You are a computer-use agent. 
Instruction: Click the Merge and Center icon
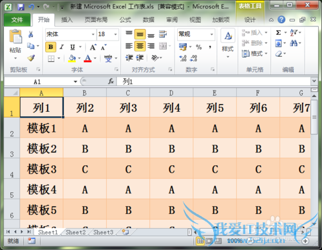[163, 46]
